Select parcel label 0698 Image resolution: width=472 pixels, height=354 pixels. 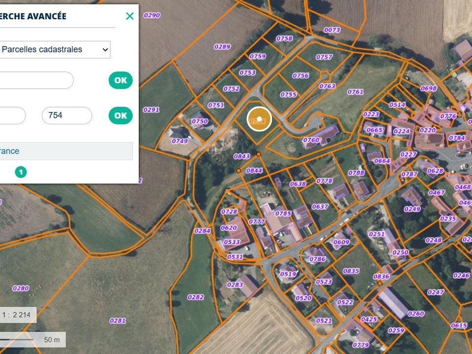[429, 88]
